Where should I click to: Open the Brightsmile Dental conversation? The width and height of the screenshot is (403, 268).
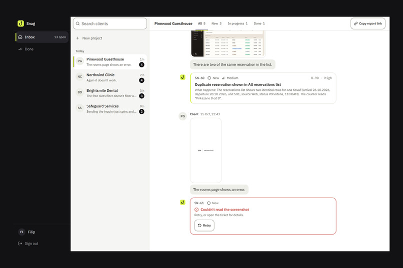(110, 93)
